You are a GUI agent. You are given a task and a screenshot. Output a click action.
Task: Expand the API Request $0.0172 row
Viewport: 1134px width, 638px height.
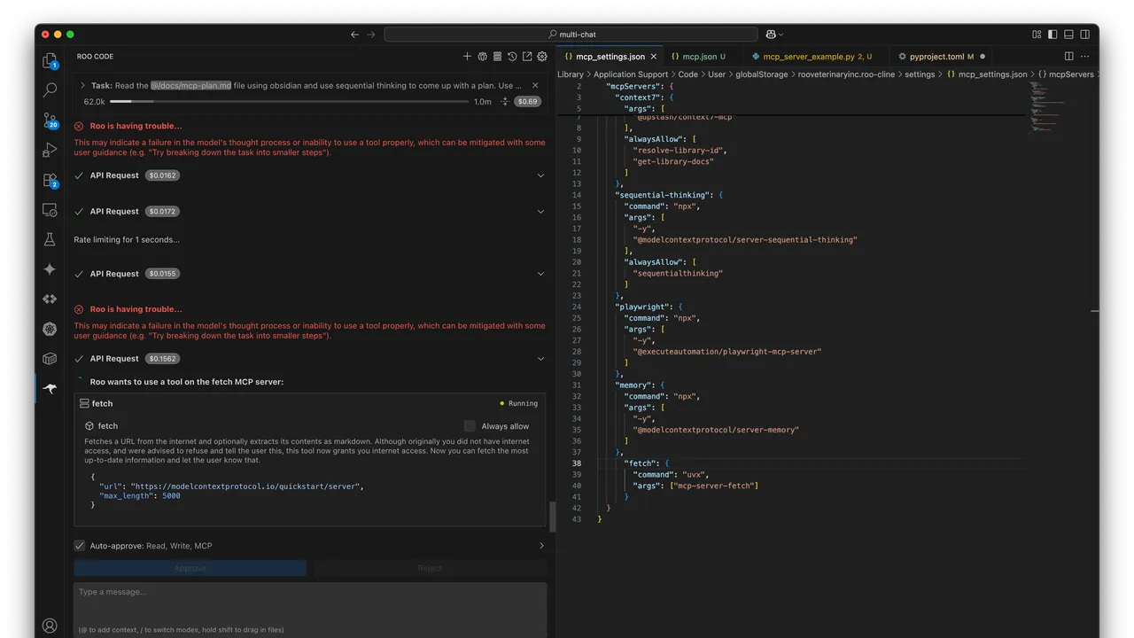click(540, 212)
